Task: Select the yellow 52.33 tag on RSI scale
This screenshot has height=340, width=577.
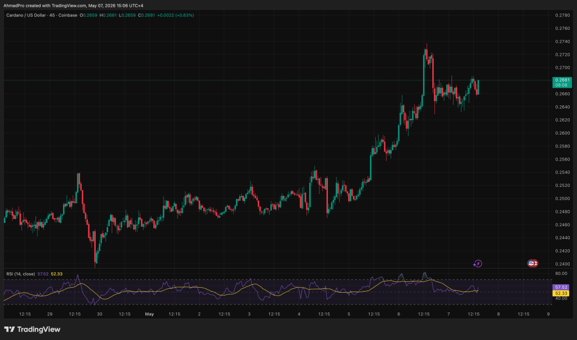Action: tap(561, 293)
